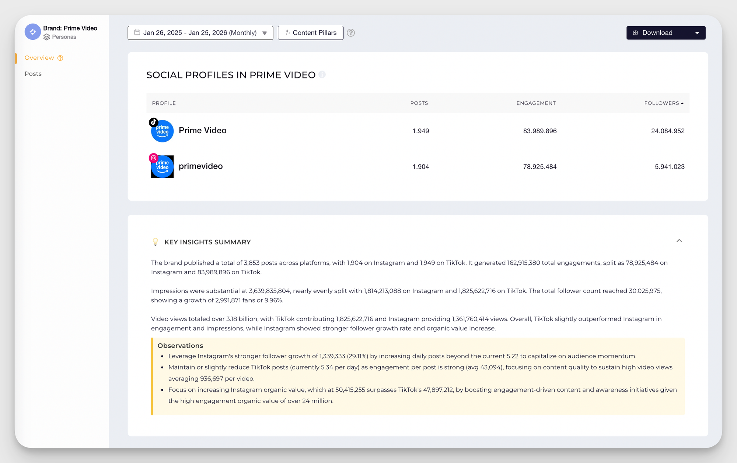Open the Posts section in sidebar
Screen dimensions: 737x463
pos(33,74)
